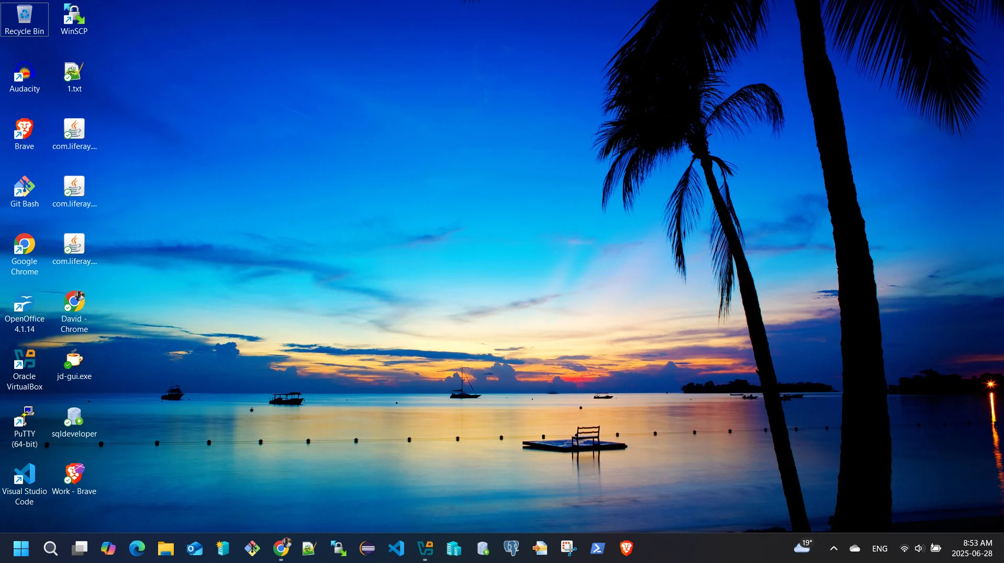The width and height of the screenshot is (1004, 563).
Task: Select the sqldeveloper desktop icon
Action: coord(74,422)
